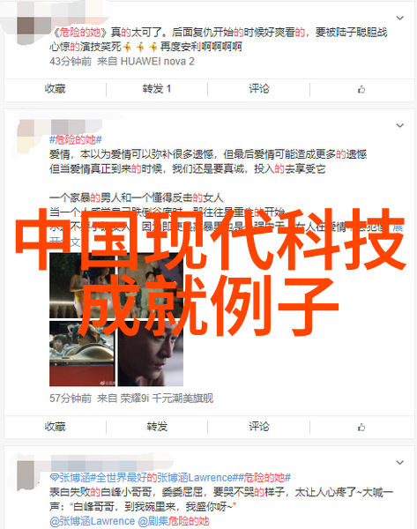Open the @张博涵Lawrence mention link
Screen dimensions: 417x529
(x=92, y=521)
